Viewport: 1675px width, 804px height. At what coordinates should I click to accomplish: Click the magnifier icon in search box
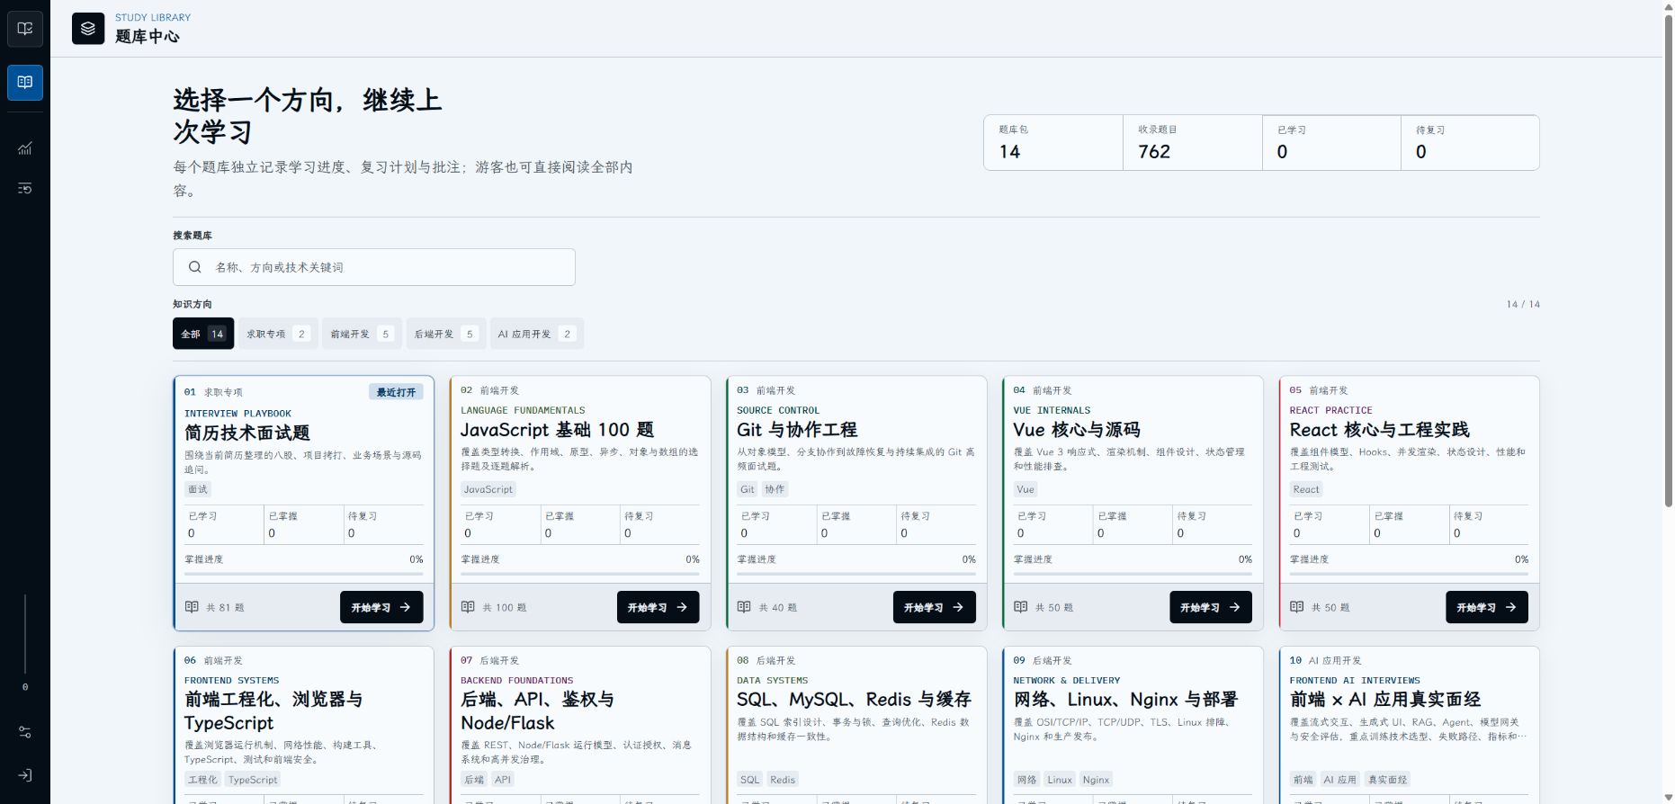pos(194,267)
